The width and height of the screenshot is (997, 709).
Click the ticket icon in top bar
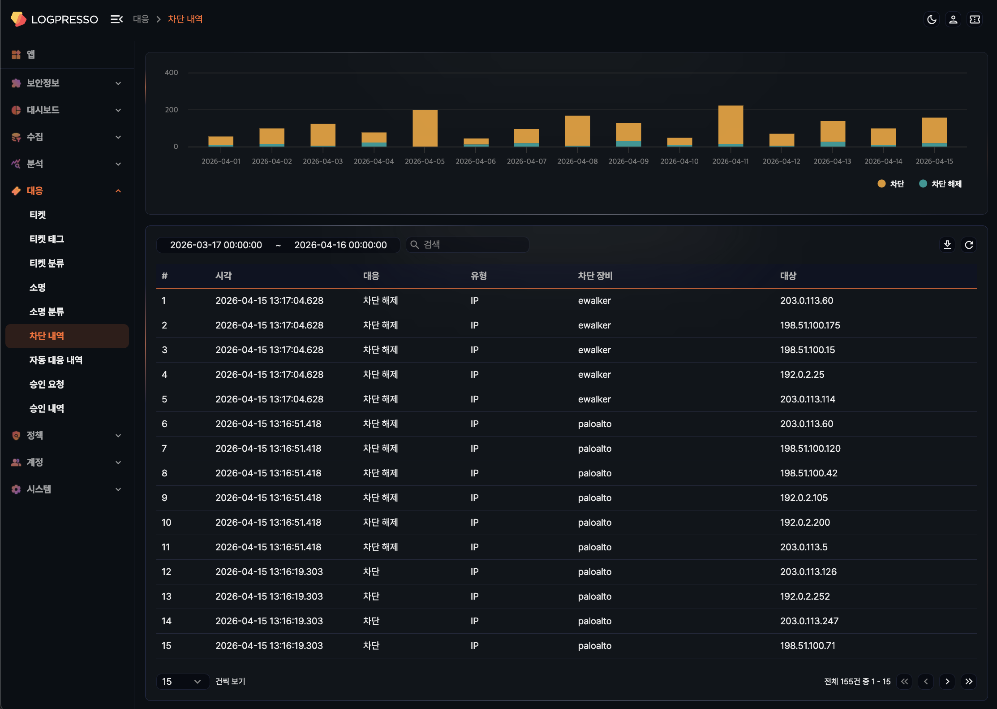click(x=975, y=19)
